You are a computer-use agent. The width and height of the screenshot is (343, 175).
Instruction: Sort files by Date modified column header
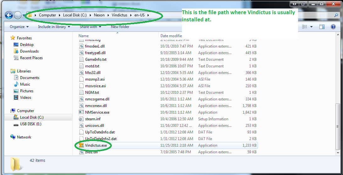171,36
